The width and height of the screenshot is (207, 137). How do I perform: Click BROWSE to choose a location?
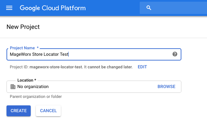point(166,87)
